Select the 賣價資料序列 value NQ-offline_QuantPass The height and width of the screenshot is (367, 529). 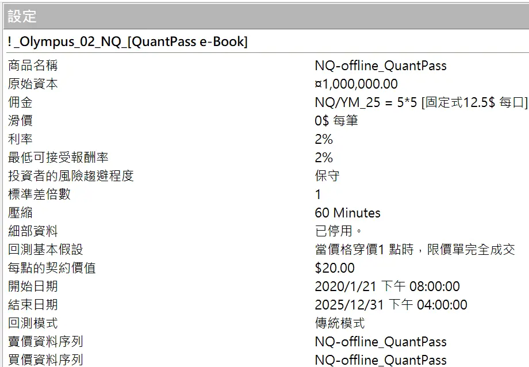pos(380,342)
